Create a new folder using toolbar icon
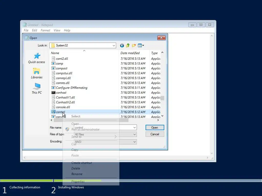Screen dimensions: 262x196 (x=134, y=45)
